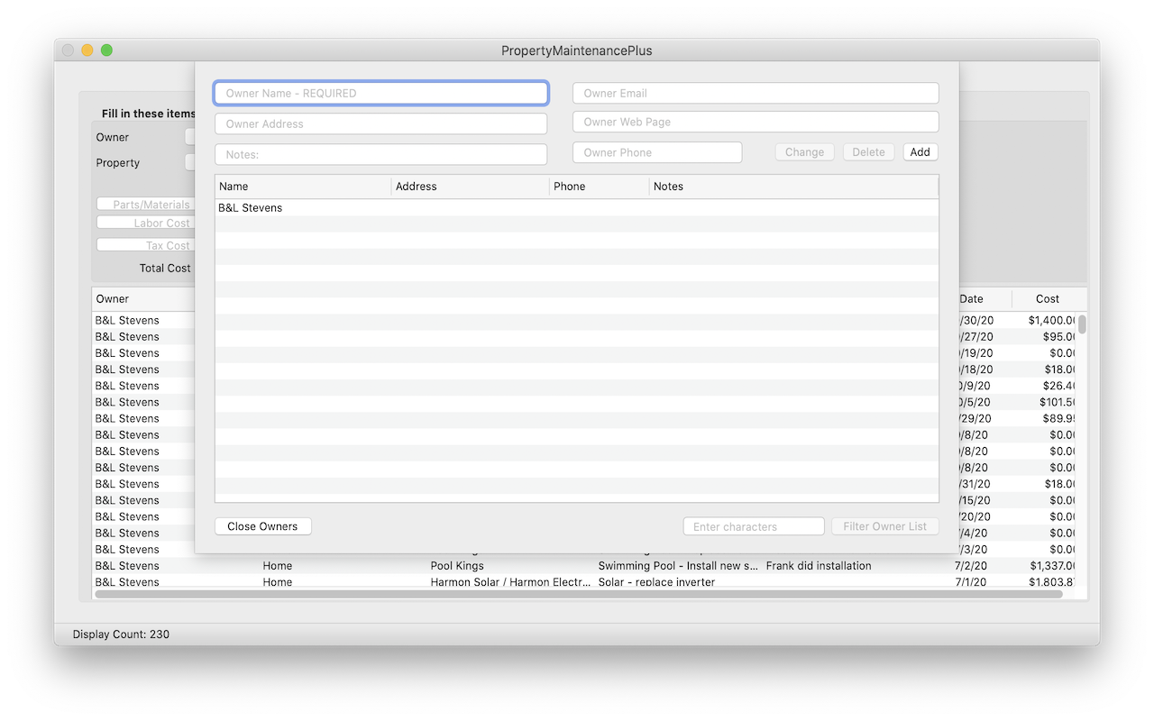The image size is (1154, 721).
Task: Focus the Owner Phone input box
Action: click(x=657, y=152)
